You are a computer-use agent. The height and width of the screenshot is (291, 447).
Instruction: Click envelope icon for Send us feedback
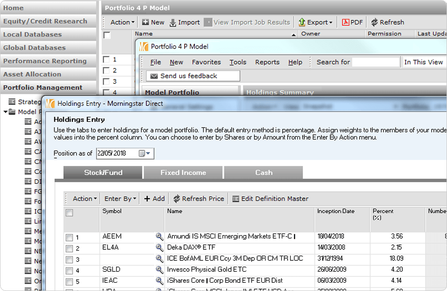[x=154, y=76]
